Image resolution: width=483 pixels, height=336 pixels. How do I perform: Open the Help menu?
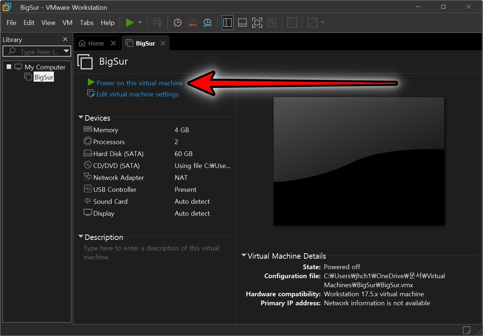[x=108, y=23]
